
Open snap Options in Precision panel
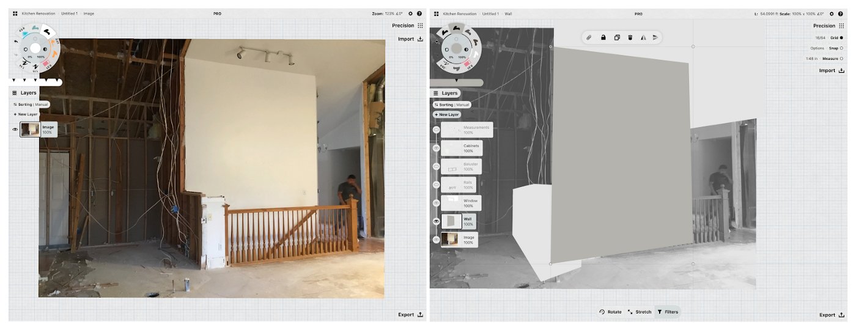[x=817, y=48]
